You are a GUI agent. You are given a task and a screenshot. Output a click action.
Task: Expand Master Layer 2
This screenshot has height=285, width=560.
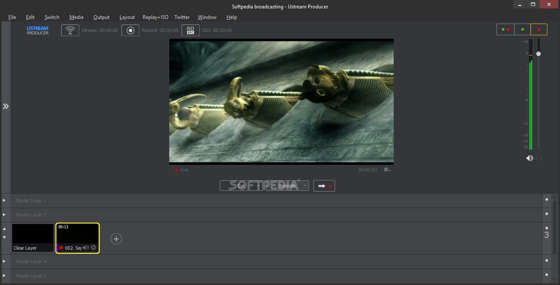[x=4, y=215]
